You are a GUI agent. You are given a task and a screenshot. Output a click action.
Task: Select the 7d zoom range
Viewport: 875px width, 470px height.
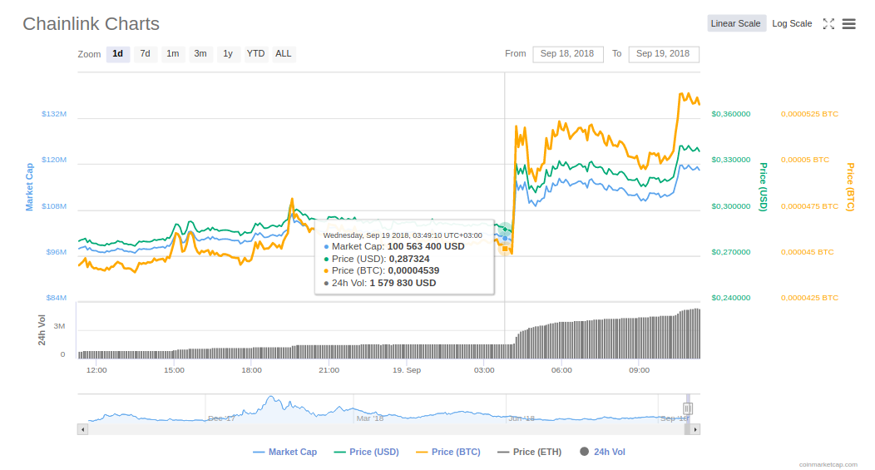click(x=145, y=53)
